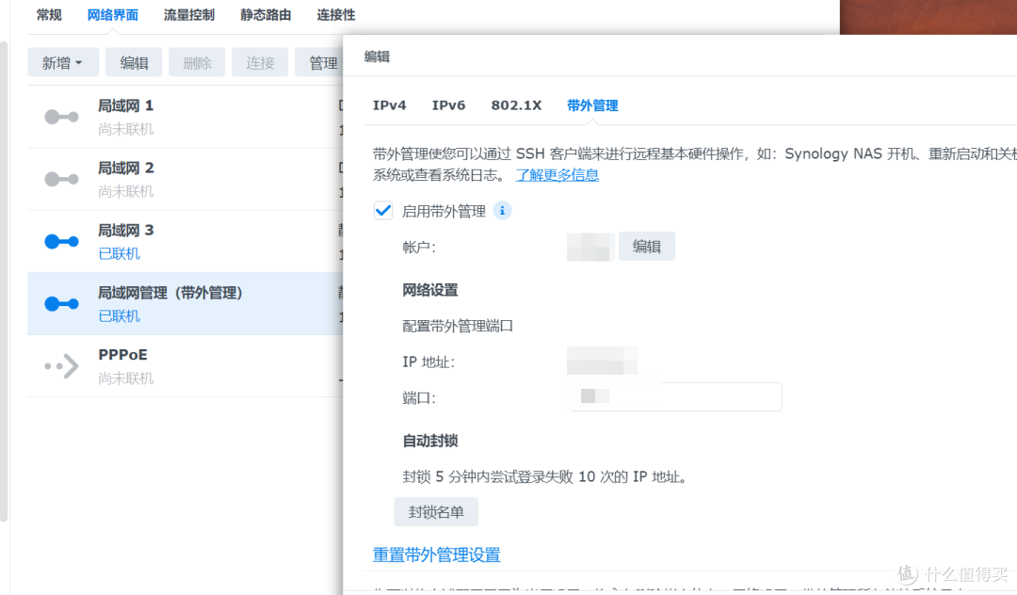Click the 删除 toolbar button

pos(197,61)
